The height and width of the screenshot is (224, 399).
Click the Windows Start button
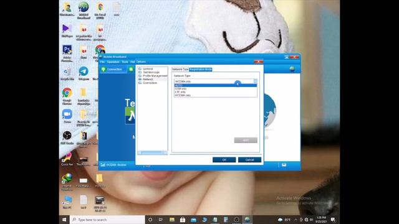64,220
